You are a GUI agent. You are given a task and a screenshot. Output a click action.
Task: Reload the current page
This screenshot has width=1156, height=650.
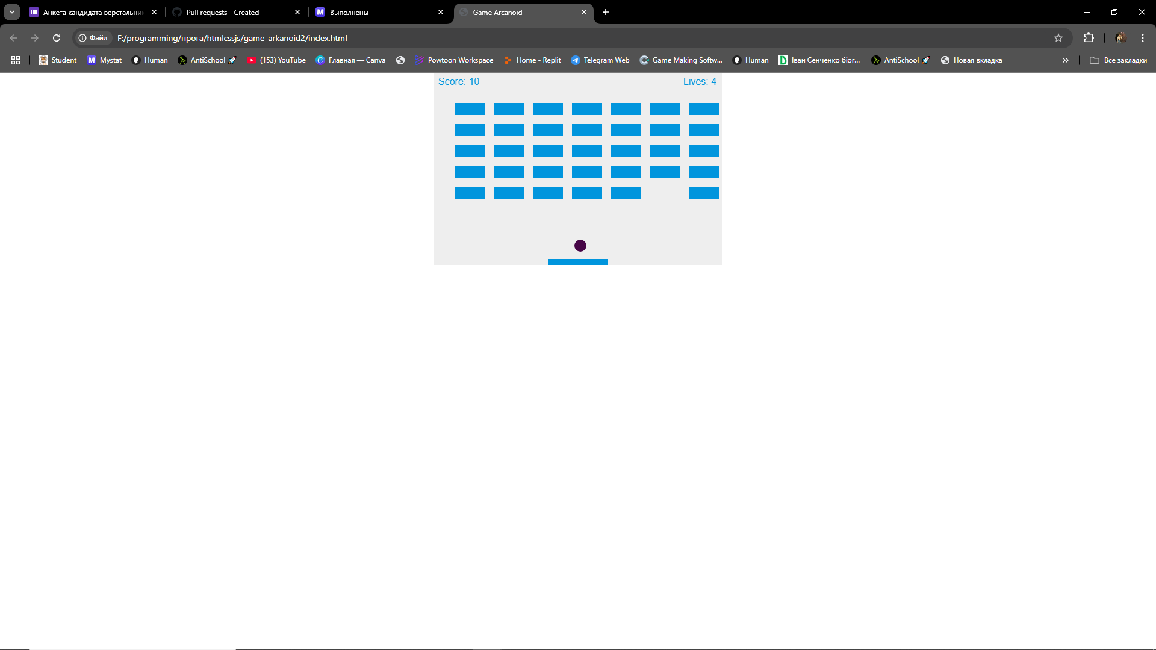(57, 38)
